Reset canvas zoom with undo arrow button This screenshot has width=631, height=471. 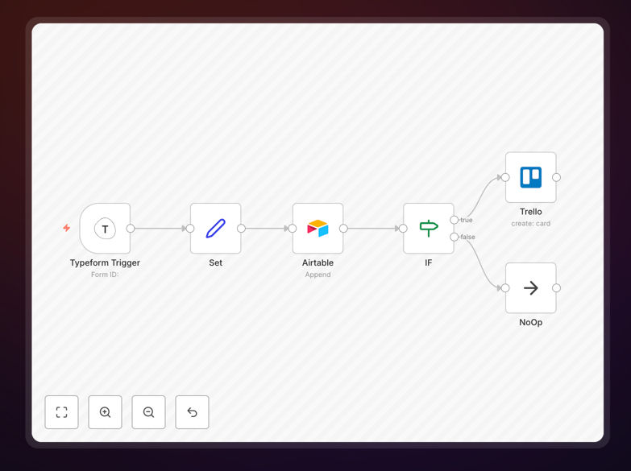coord(192,412)
